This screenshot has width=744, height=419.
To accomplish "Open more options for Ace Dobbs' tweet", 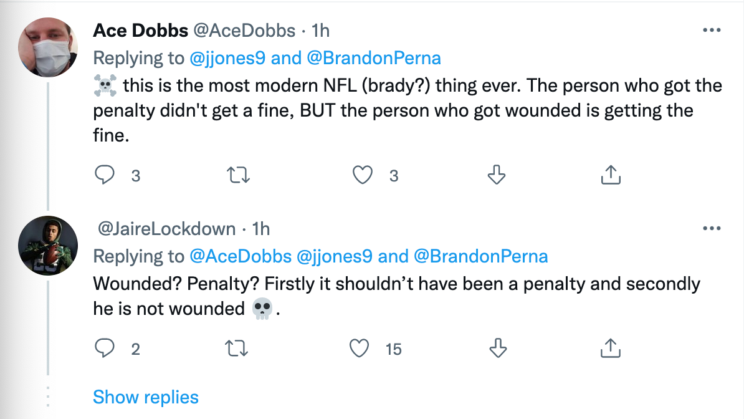I will pos(712,30).
